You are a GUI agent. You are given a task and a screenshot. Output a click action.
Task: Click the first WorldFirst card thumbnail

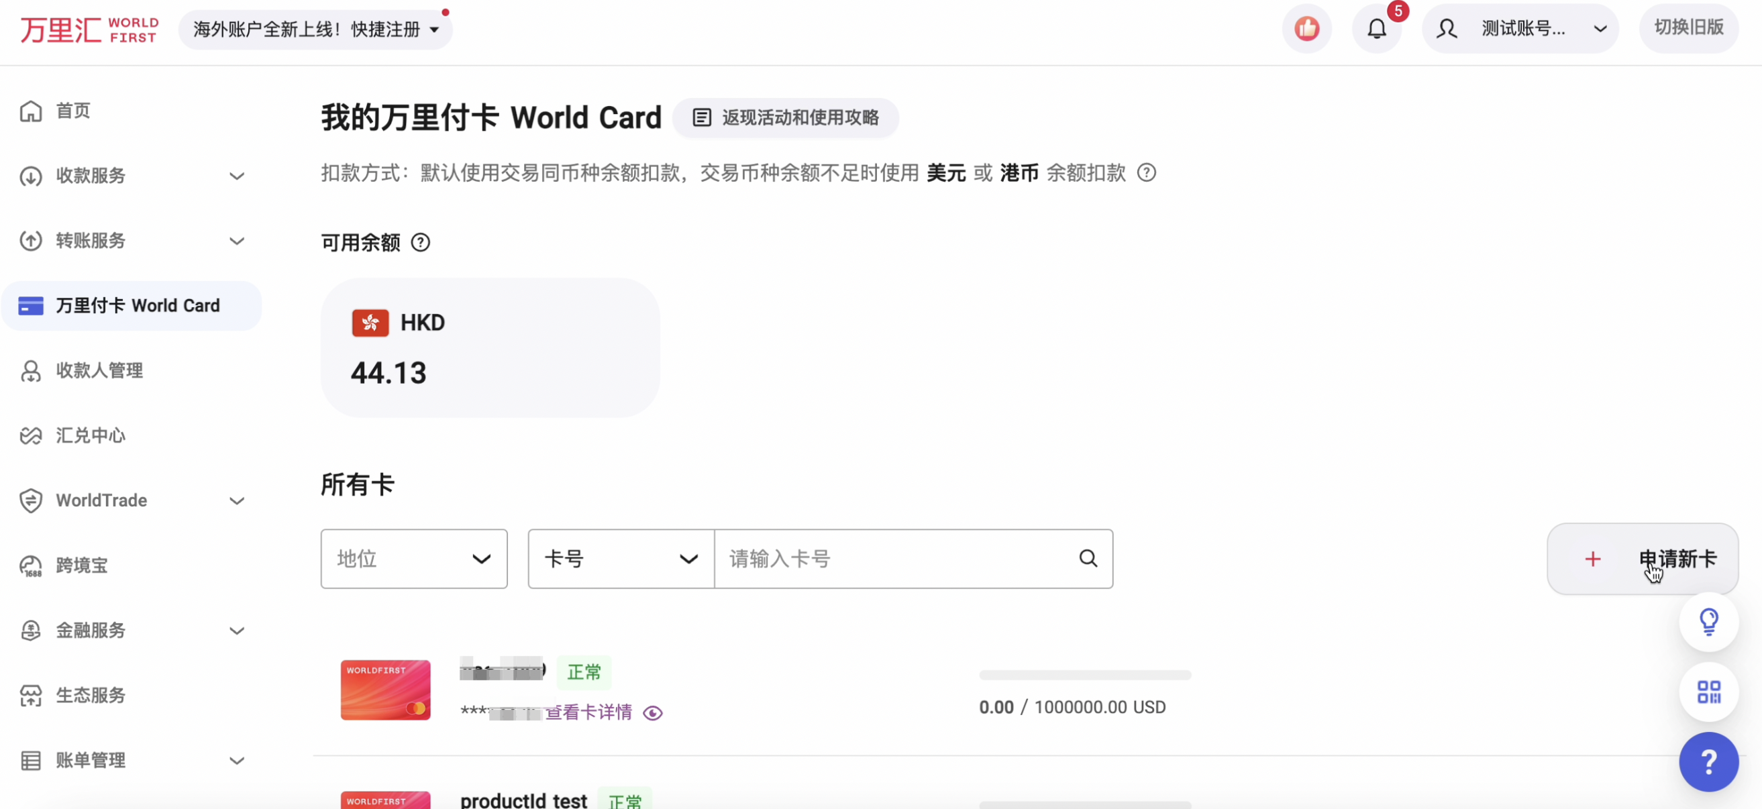click(385, 690)
